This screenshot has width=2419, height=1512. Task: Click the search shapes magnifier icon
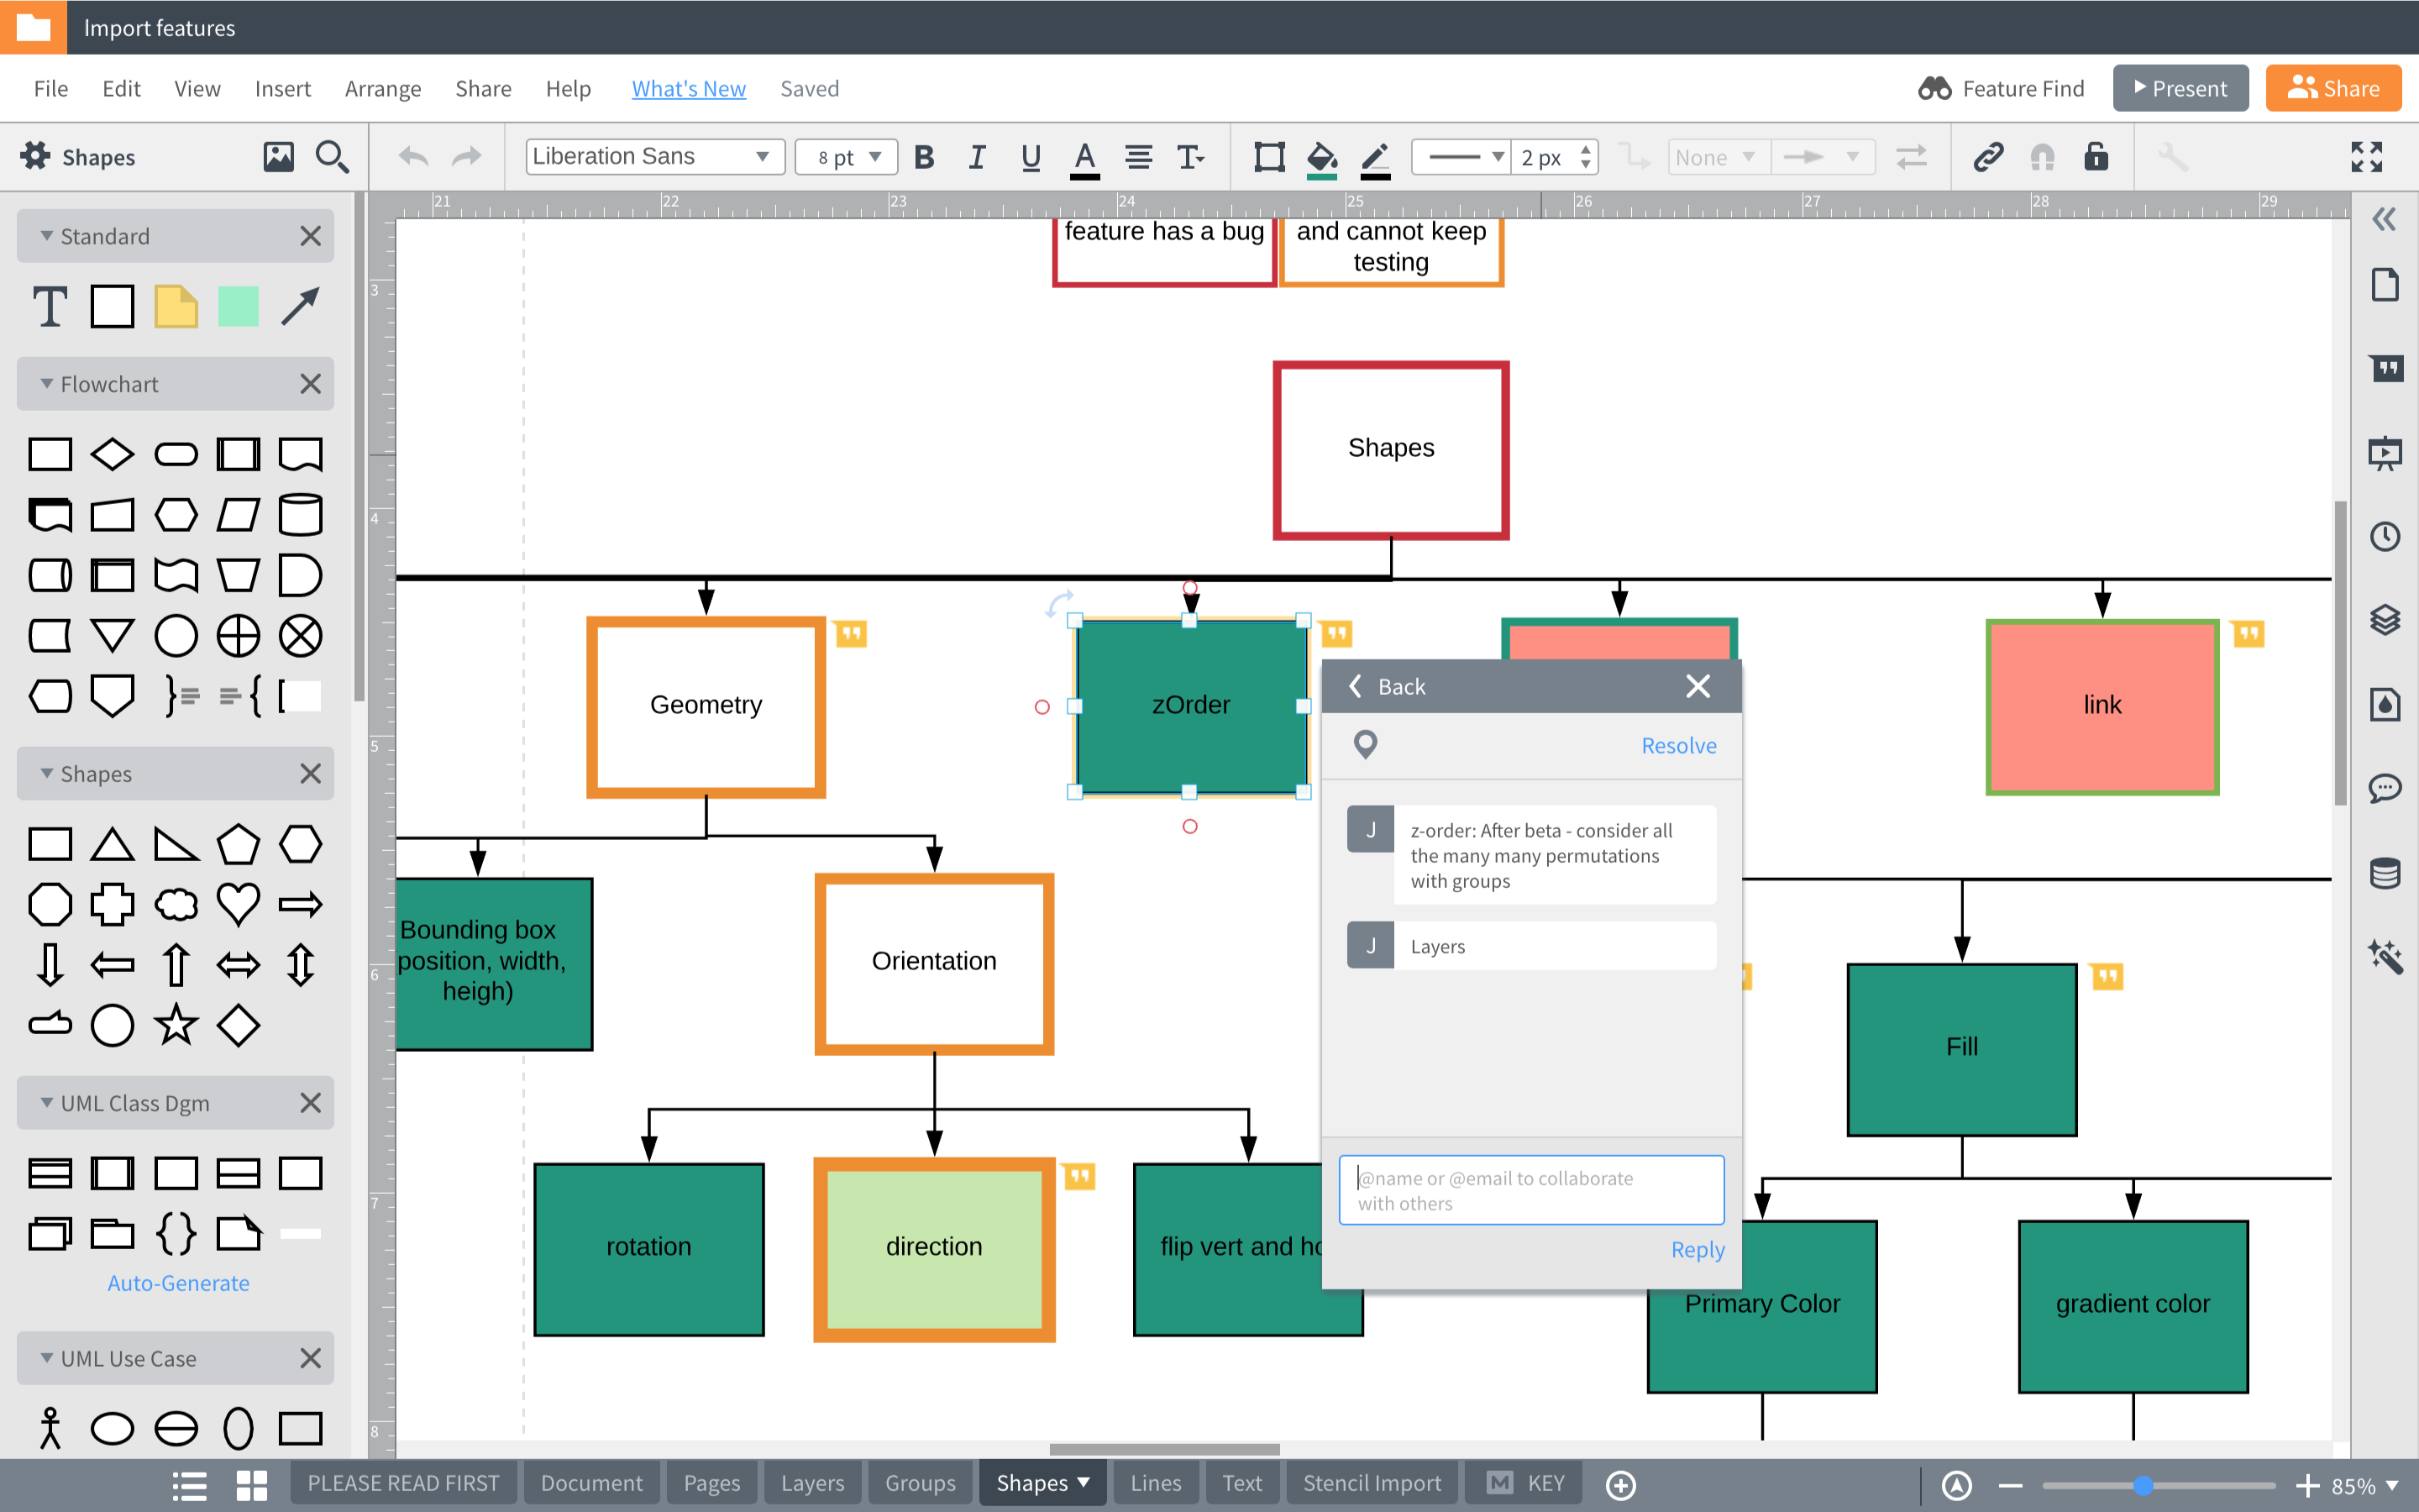tap(332, 157)
